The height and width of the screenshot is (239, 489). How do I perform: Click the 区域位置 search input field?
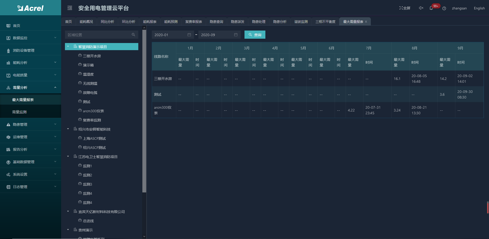tap(98, 35)
